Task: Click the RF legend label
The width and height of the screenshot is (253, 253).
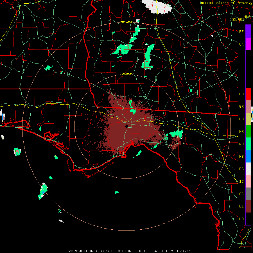Action: (x=241, y=31)
